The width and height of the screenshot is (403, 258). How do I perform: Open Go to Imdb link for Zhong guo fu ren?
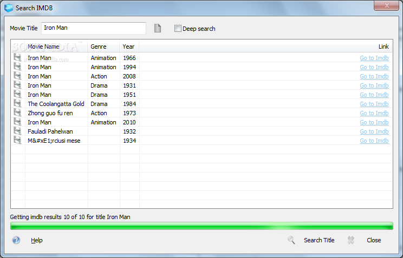pyautogui.click(x=374, y=114)
